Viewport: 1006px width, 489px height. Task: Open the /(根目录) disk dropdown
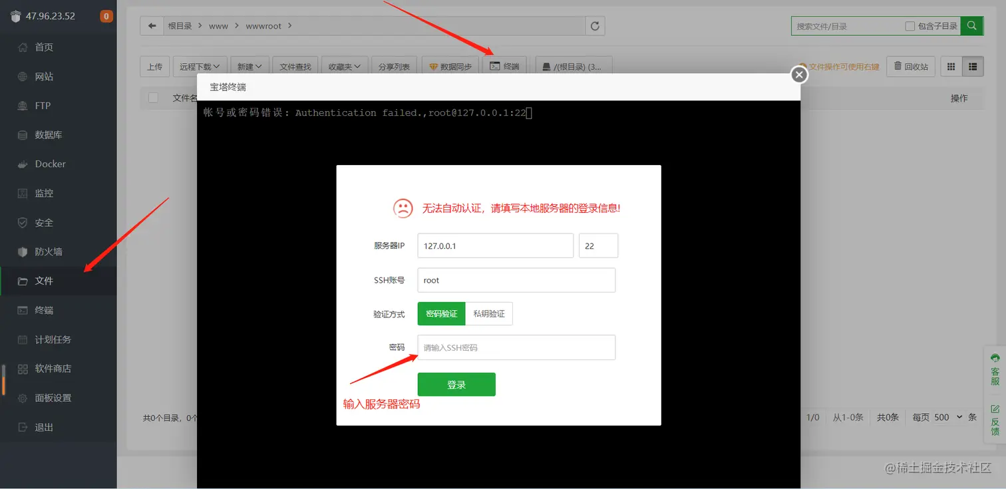coord(574,67)
